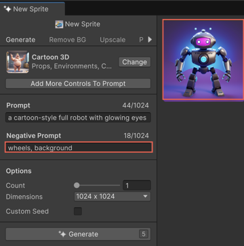Click the Cartoon 3D model name
This screenshot has height=246, width=244.
(x=51, y=57)
